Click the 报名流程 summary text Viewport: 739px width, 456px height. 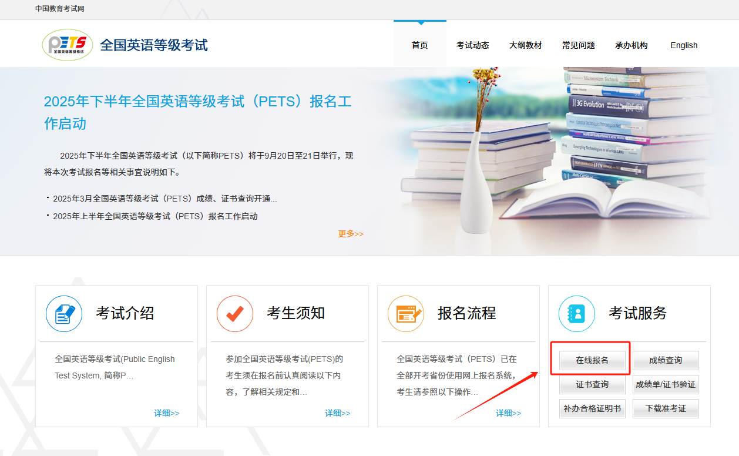click(x=456, y=375)
